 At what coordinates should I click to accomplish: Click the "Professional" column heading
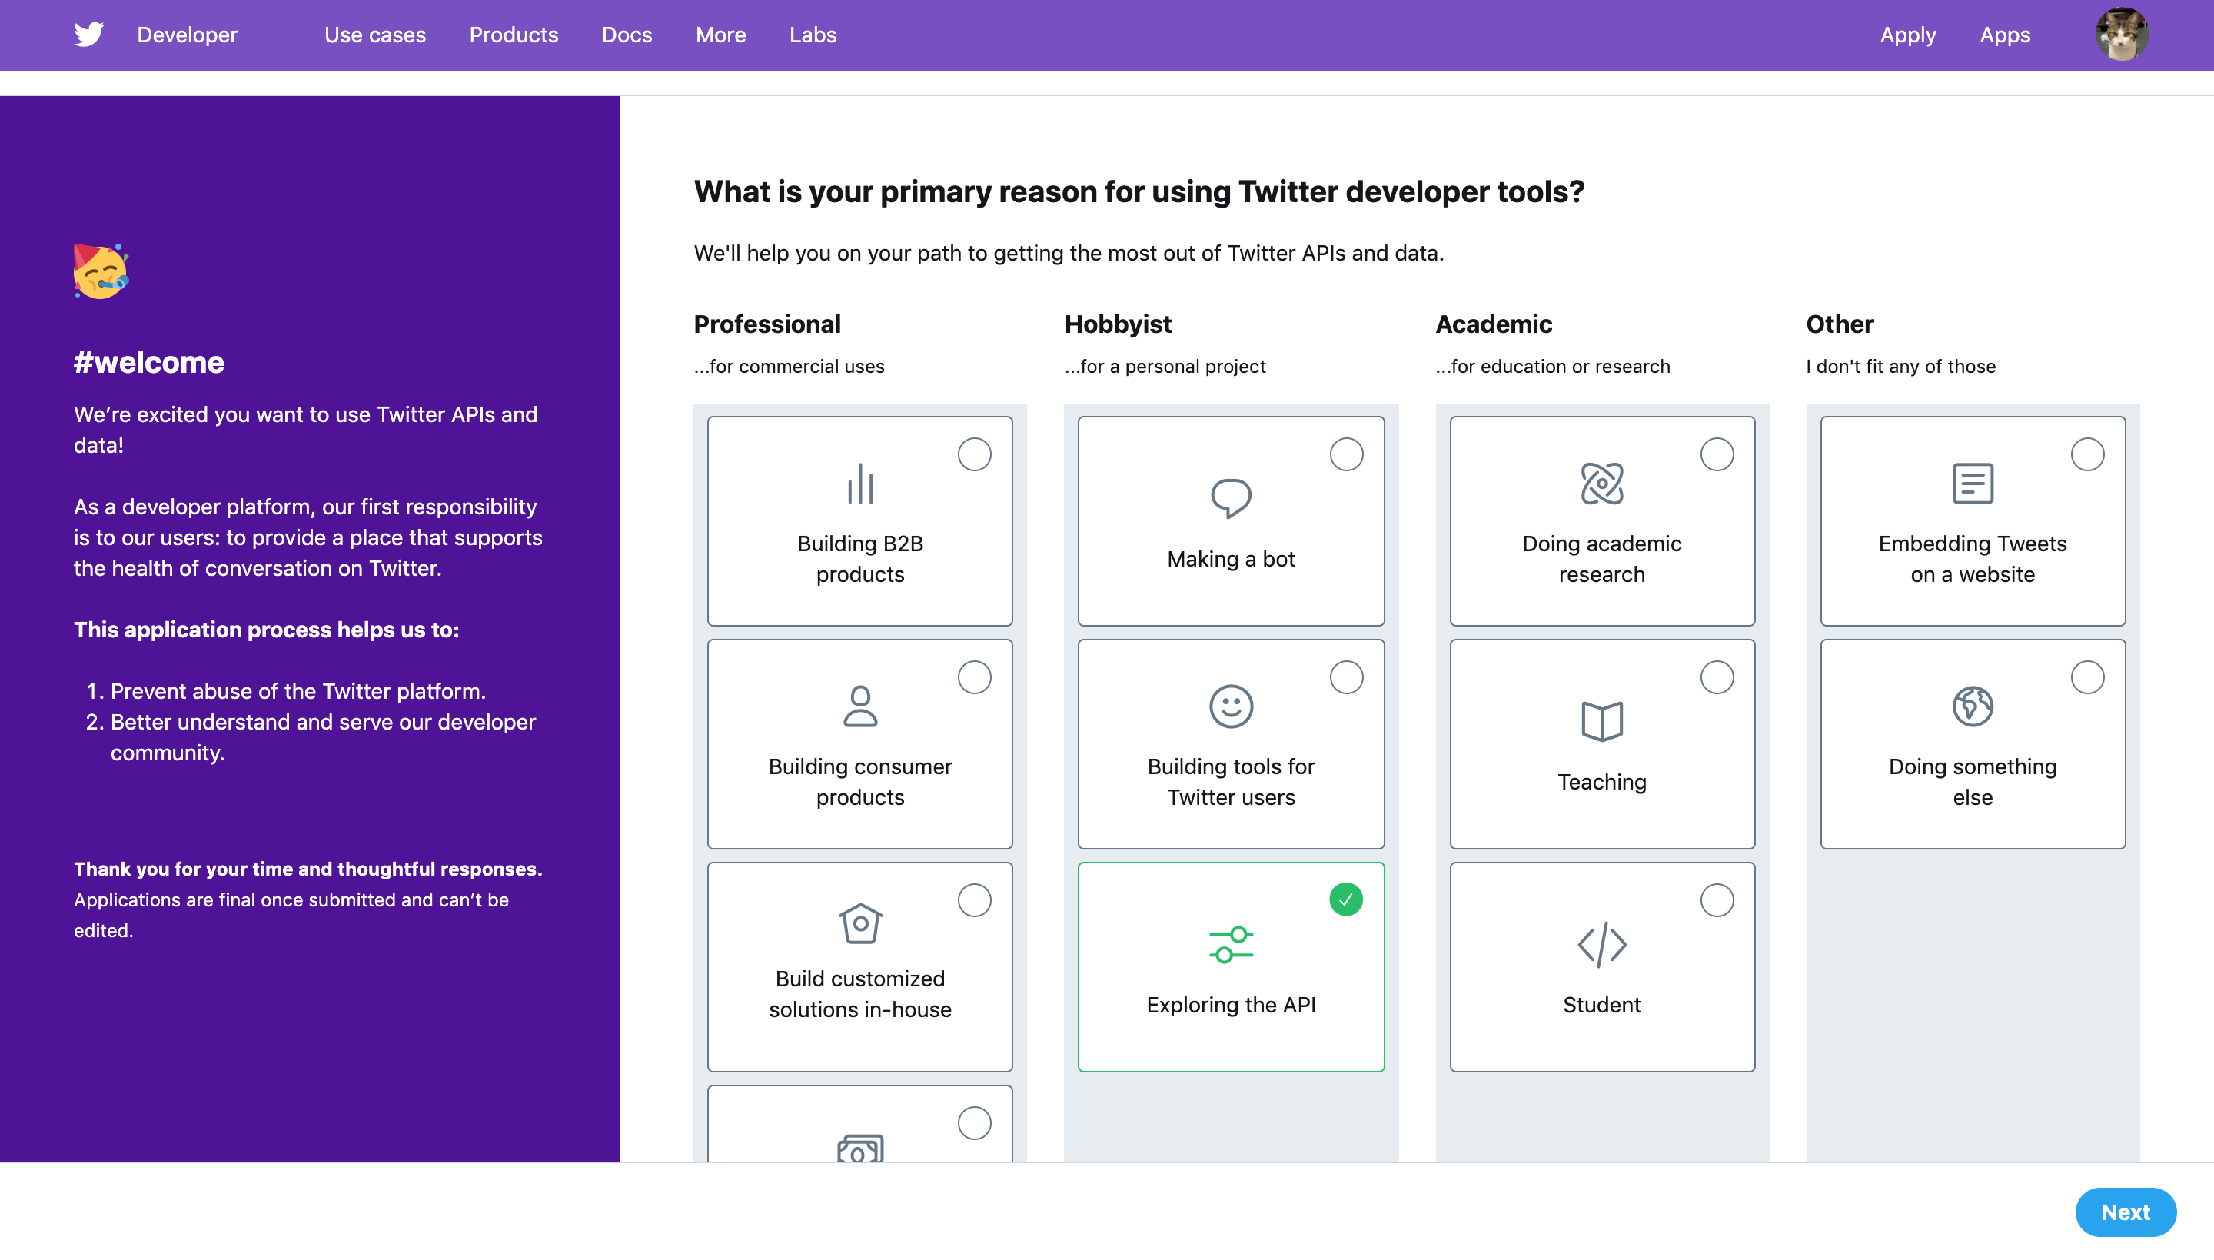766,324
